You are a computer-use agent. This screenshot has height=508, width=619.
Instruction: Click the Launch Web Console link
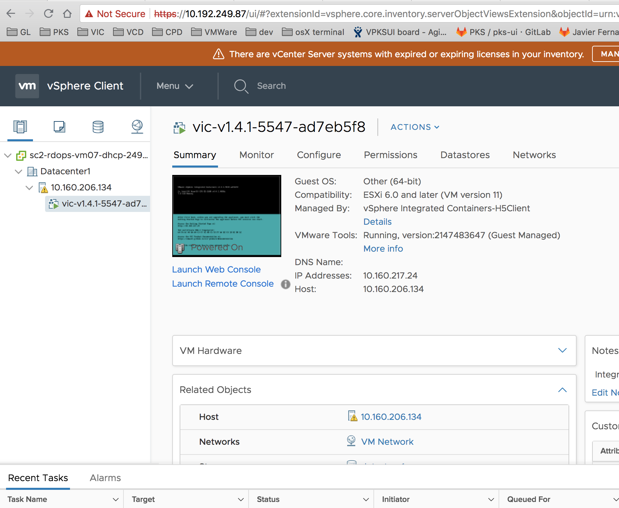(x=216, y=269)
